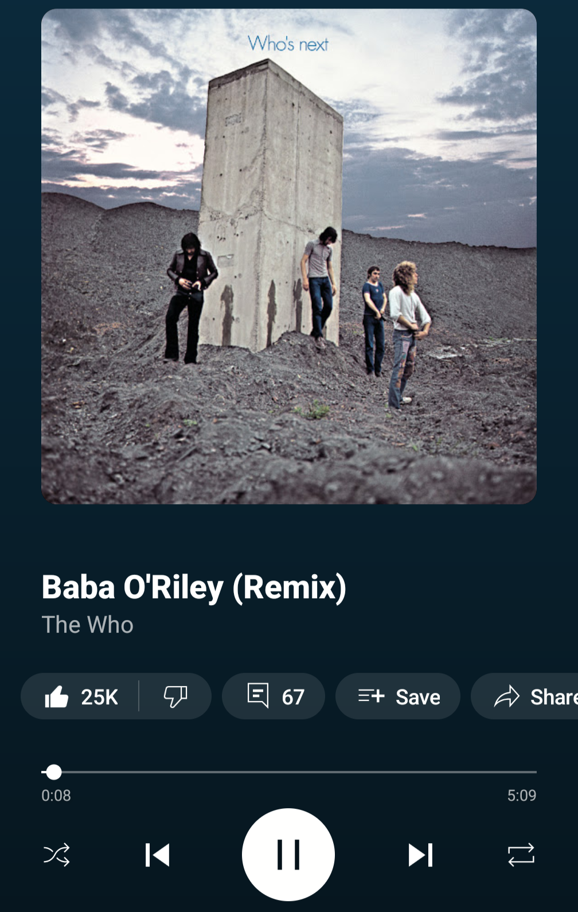Skip to the next track
The height and width of the screenshot is (912, 578).
420,855
